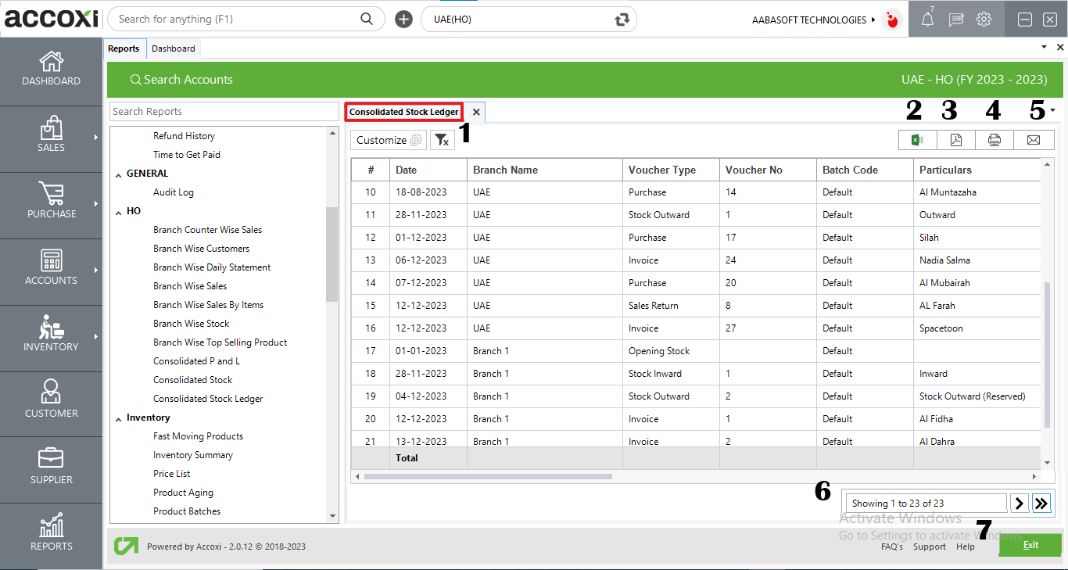The image size is (1068, 570).
Task: Click the Exit button
Action: 1030,545
